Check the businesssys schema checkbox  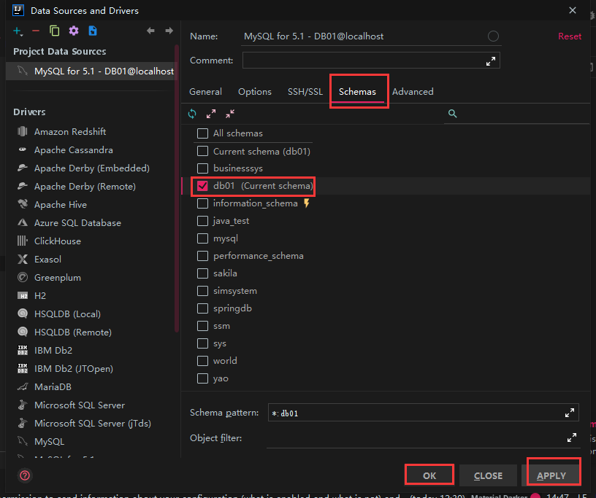202,168
